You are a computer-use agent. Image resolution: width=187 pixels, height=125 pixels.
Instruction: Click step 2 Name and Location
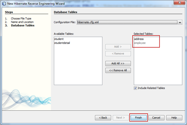pyautogui.click(x=22, y=22)
